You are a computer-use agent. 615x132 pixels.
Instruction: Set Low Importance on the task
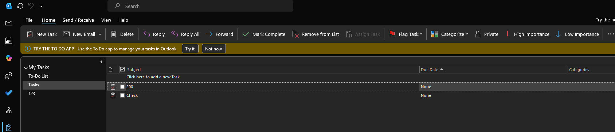(577, 34)
